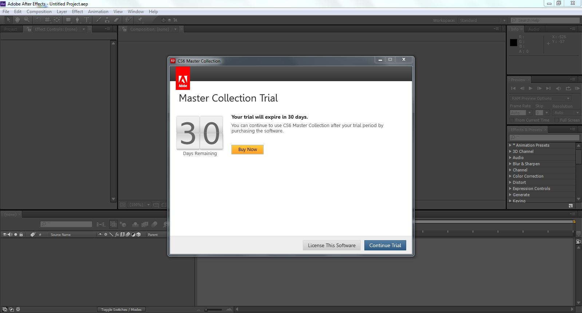Select the Zoom magnifier tool
This screenshot has width=582, height=313.
(27, 20)
